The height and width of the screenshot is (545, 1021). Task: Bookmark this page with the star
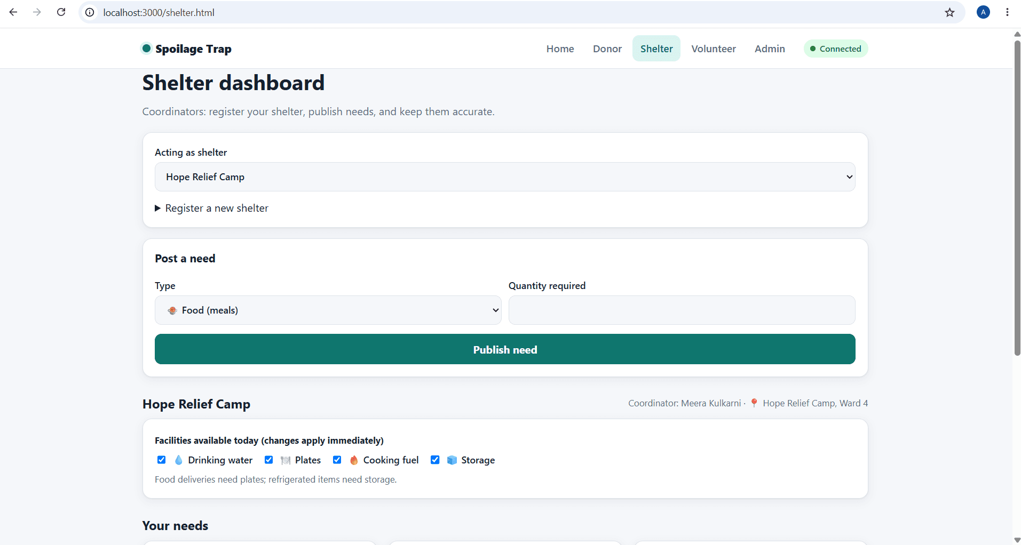pyautogui.click(x=949, y=12)
